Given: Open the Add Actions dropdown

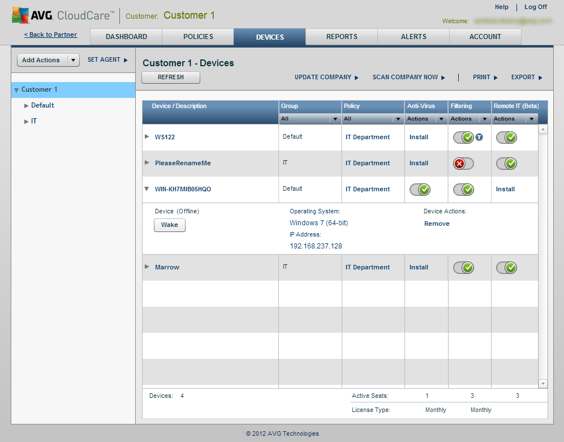Looking at the screenshot, I should point(48,60).
